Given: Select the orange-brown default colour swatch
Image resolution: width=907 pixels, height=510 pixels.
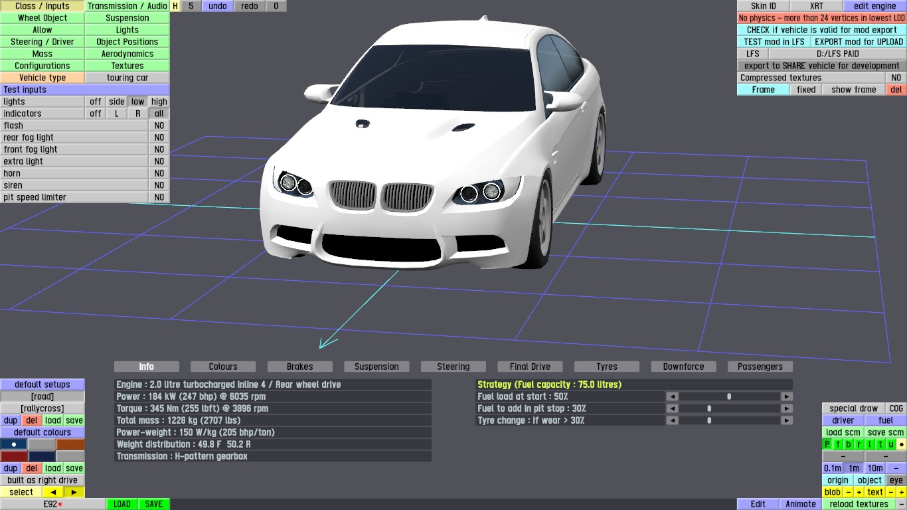Looking at the screenshot, I should tap(70, 444).
